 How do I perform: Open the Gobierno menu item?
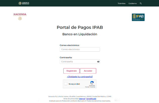point(132,4)
